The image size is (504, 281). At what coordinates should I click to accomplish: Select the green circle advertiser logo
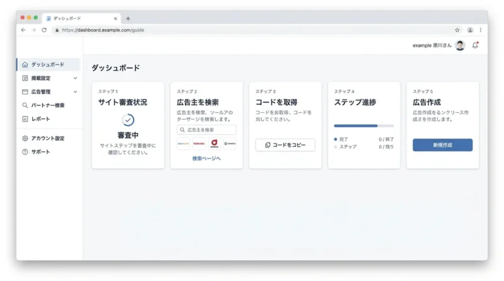pyautogui.click(x=230, y=144)
